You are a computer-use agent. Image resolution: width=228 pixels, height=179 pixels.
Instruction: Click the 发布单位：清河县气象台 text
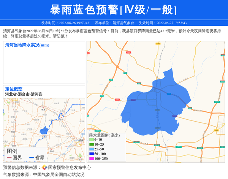coord(114,23)
